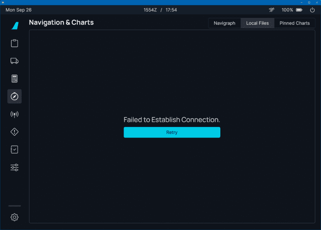Select the Navigation compass icon
The height and width of the screenshot is (230, 321).
[x=14, y=96]
